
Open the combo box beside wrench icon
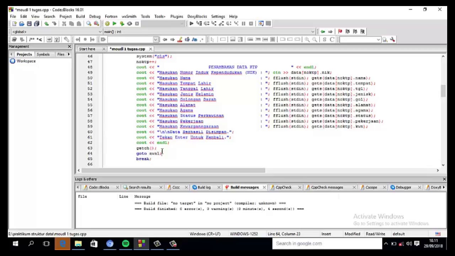tap(360, 39)
